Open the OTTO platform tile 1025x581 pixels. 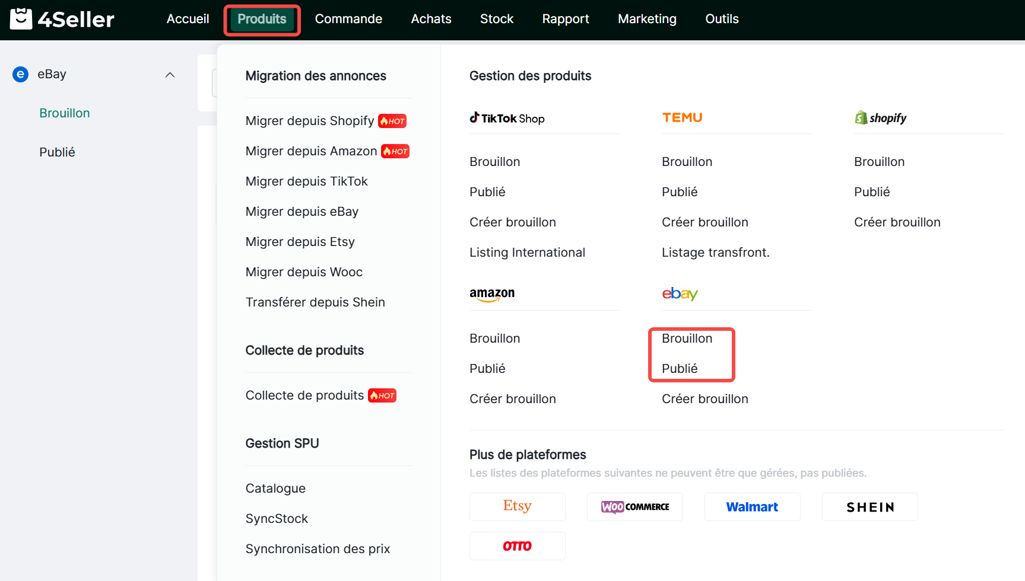click(x=517, y=546)
